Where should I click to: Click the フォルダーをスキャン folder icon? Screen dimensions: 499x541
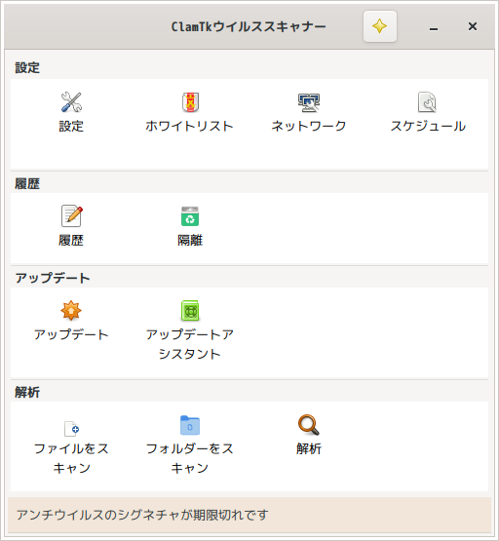[x=190, y=425]
